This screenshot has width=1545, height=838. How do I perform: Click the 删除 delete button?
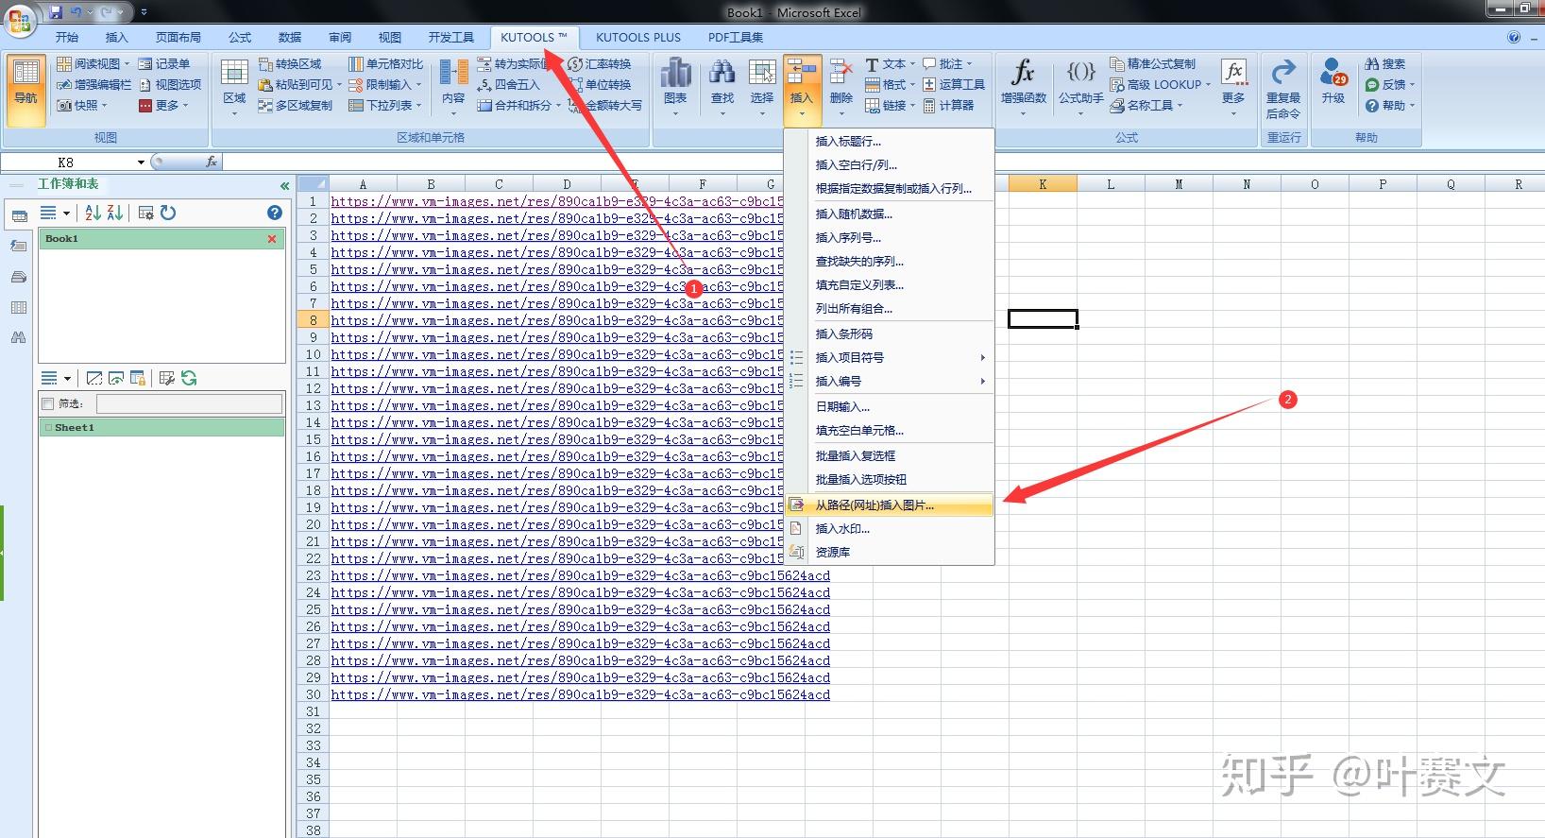pyautogui.click(x=840, y=91)
